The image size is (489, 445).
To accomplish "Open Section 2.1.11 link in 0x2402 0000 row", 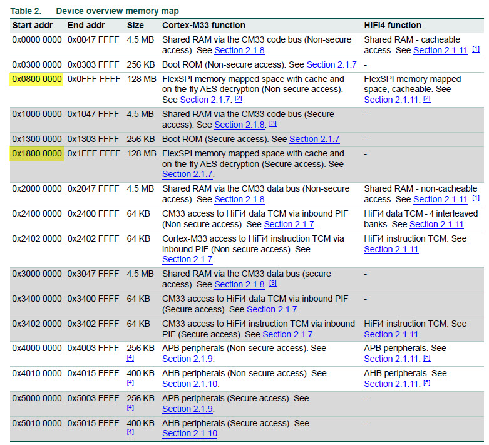I will tap(391, 250).
